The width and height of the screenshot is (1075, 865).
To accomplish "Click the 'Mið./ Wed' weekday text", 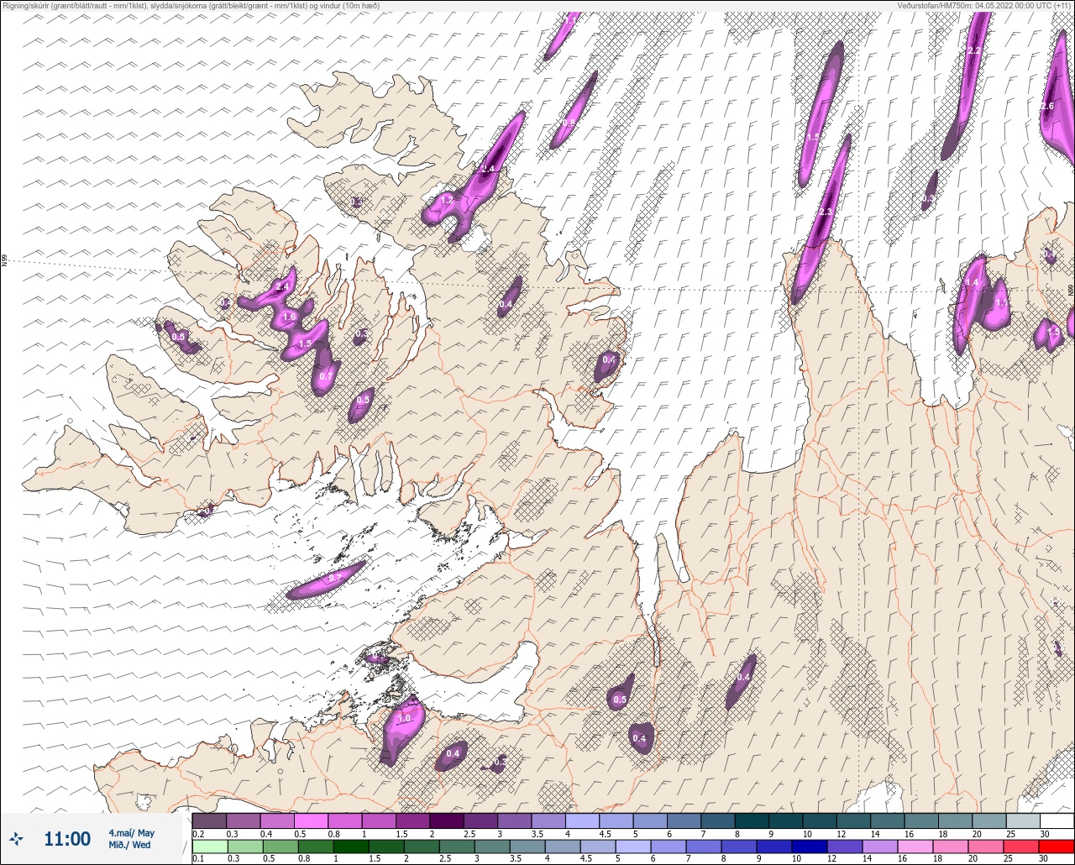I will click(x=130, y=845).
